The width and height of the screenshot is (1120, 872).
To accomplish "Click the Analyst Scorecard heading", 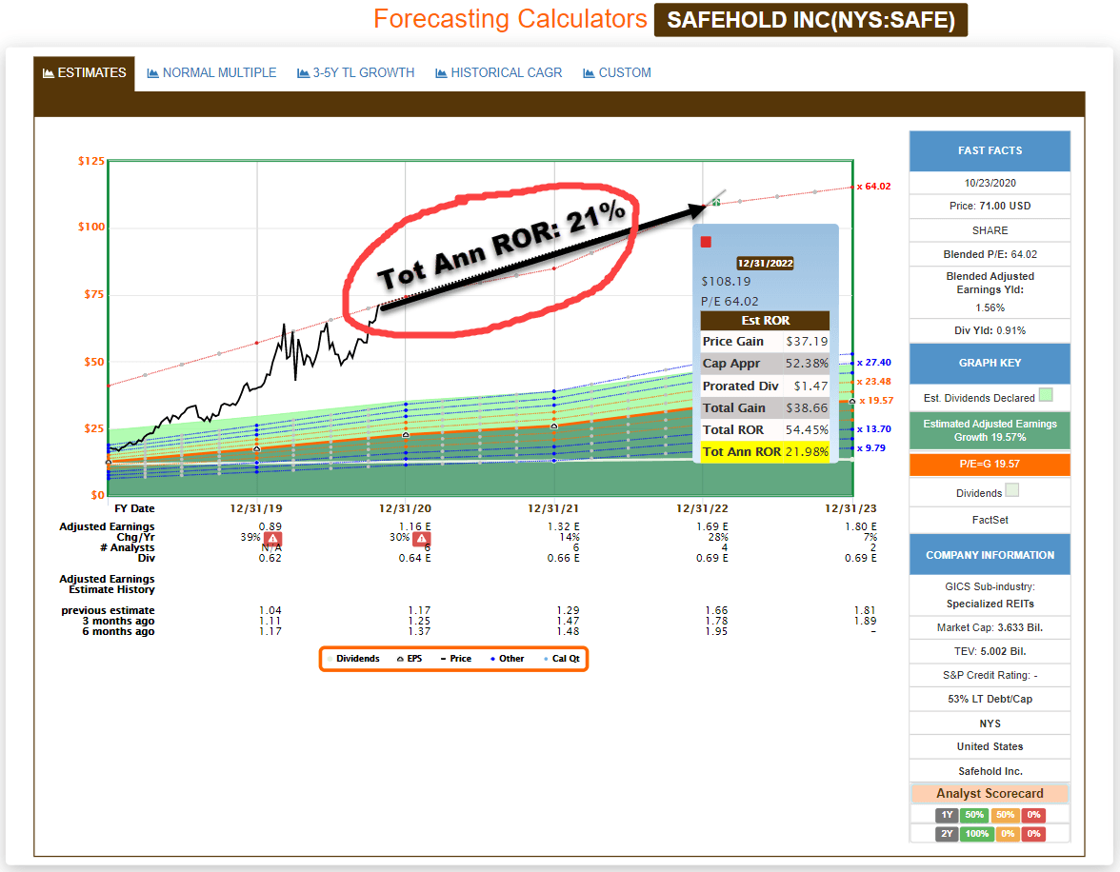I will tap(990, 793).
